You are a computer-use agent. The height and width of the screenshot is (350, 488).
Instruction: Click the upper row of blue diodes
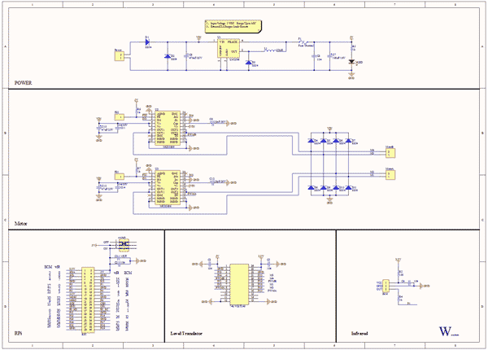pos(329,140)
